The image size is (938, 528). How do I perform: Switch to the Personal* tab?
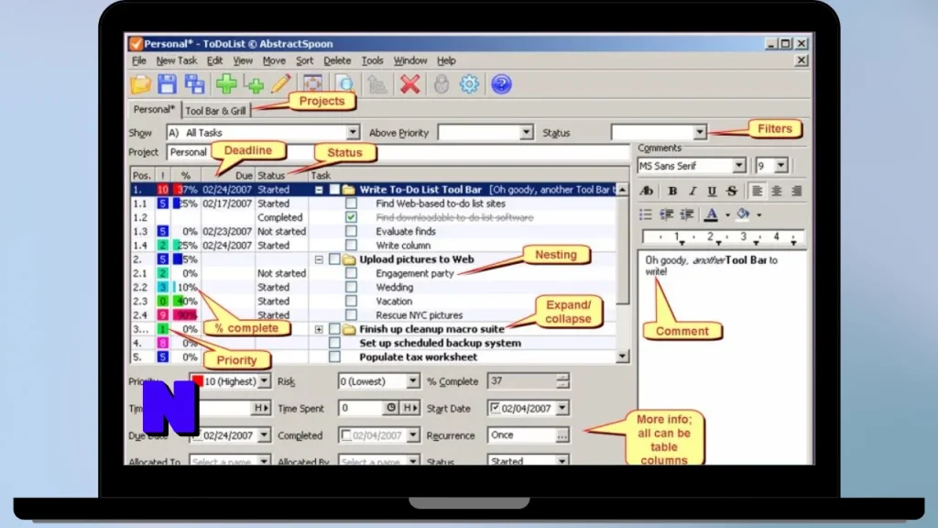[x=154, y=110]
